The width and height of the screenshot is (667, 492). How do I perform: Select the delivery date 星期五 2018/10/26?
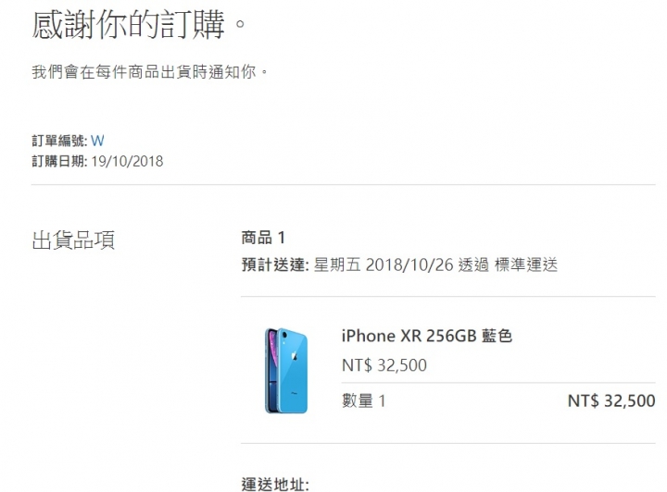pyautogui.click(x=384, y=264)
